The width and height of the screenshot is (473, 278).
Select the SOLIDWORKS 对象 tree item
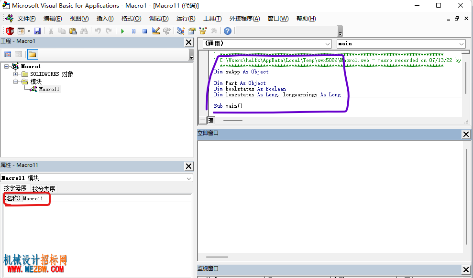52,74
